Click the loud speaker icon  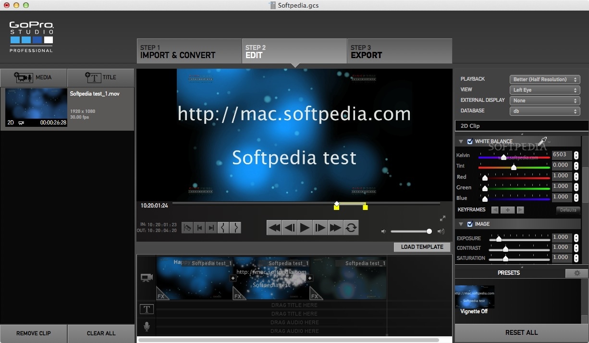coord(441,232)
